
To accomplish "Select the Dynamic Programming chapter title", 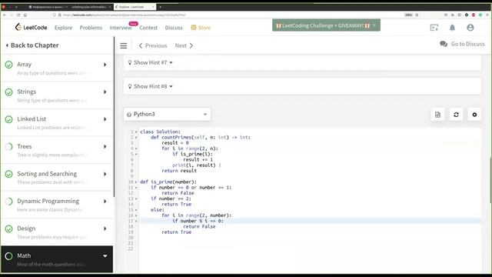I will pyautogui.click(x=48, y=201).
